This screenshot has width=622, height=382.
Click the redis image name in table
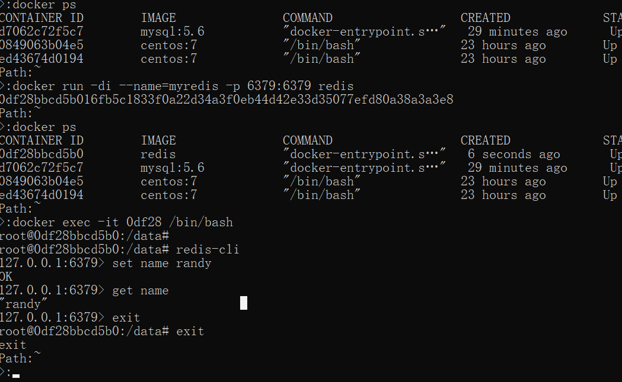158,154
